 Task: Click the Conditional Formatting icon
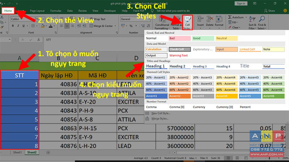(x=162, y=19)
